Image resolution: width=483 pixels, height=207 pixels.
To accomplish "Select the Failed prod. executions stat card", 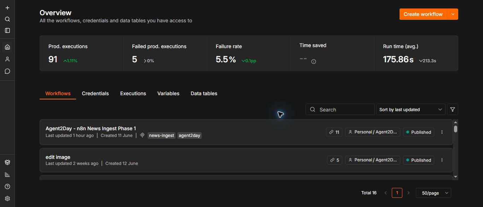I will pyautogui.click(x=165, y=53).
